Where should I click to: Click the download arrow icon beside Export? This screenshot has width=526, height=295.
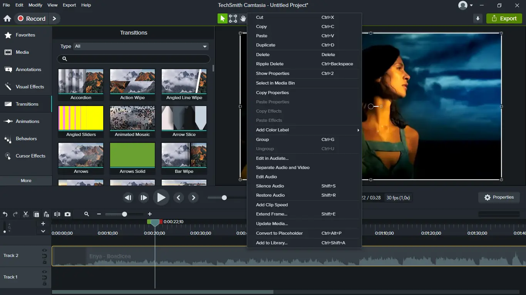tap(478, 18)
